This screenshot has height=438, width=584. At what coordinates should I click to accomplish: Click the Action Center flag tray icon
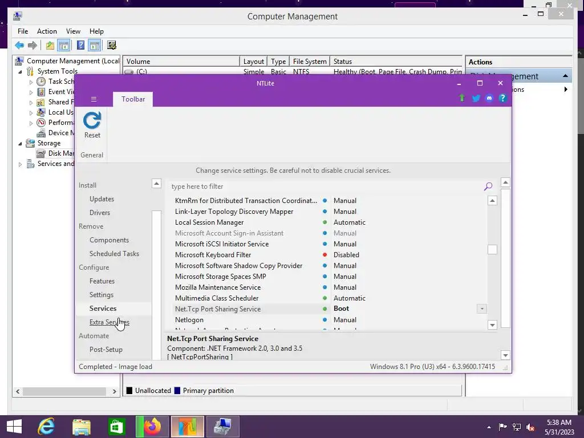(x=502, y=427)
